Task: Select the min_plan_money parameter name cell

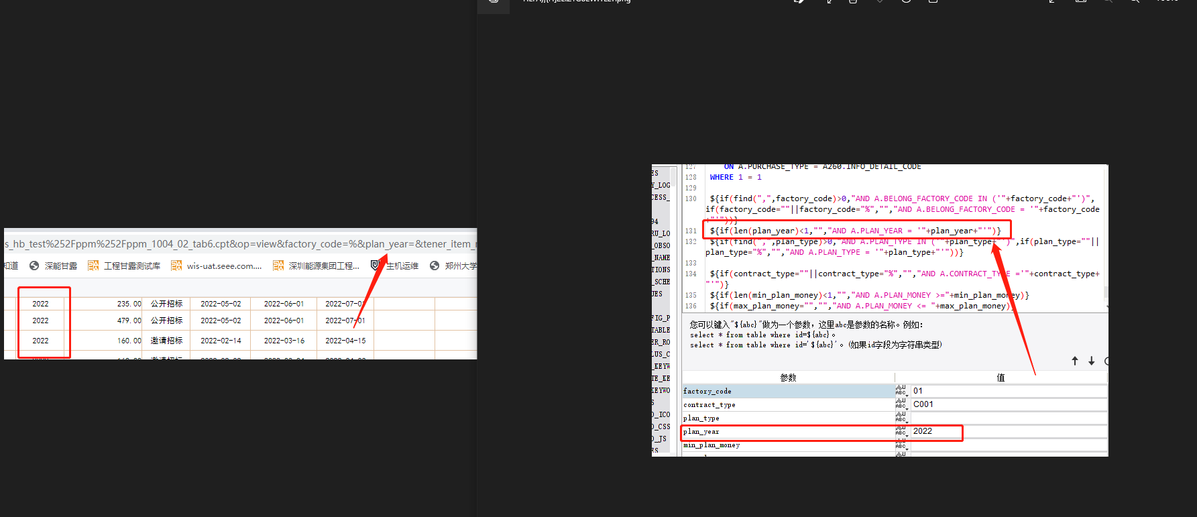Action: pos(788,445)
